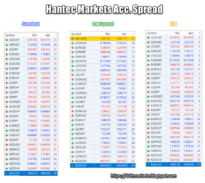Click bid 139.541 for GBPJPY in Standard table
The image size is (205, 183).
click(32, 97)
